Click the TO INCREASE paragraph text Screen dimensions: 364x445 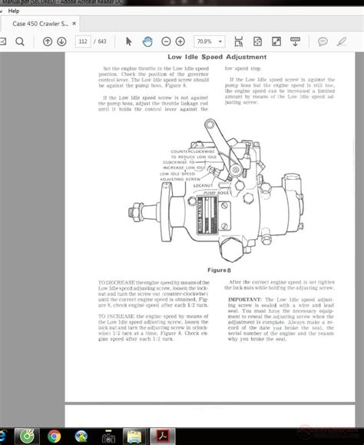[x=154, y=327]
